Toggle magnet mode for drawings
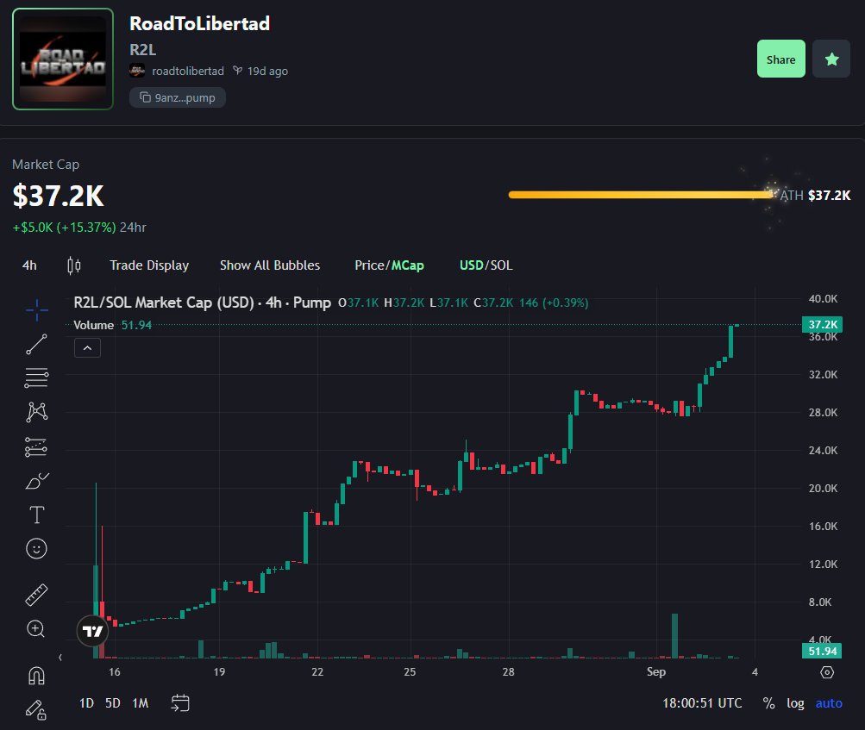 (x=36, y=676)
